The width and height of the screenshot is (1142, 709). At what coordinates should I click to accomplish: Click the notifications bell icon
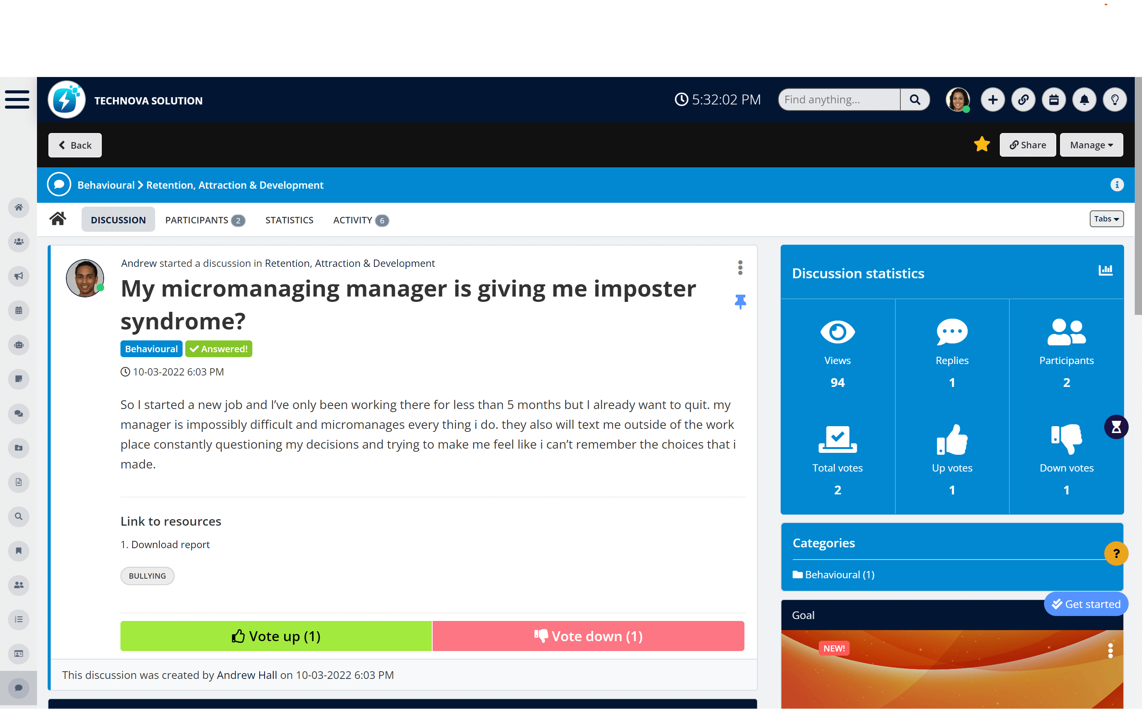(x=1084, y=100)
